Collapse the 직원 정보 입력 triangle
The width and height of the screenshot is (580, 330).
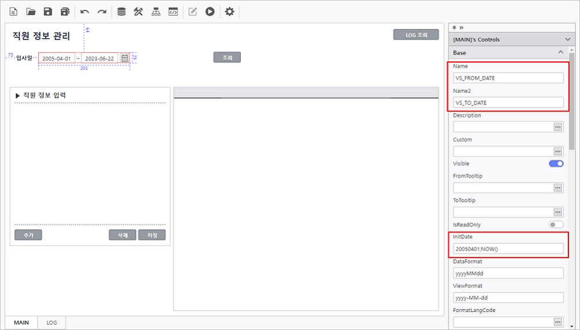[x=17, y=96]
